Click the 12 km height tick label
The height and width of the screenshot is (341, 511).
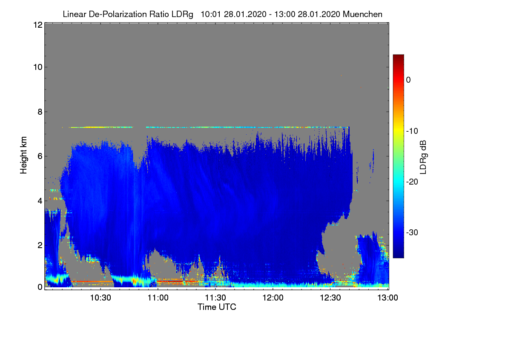pyautogui.click(x=37, y=25)
